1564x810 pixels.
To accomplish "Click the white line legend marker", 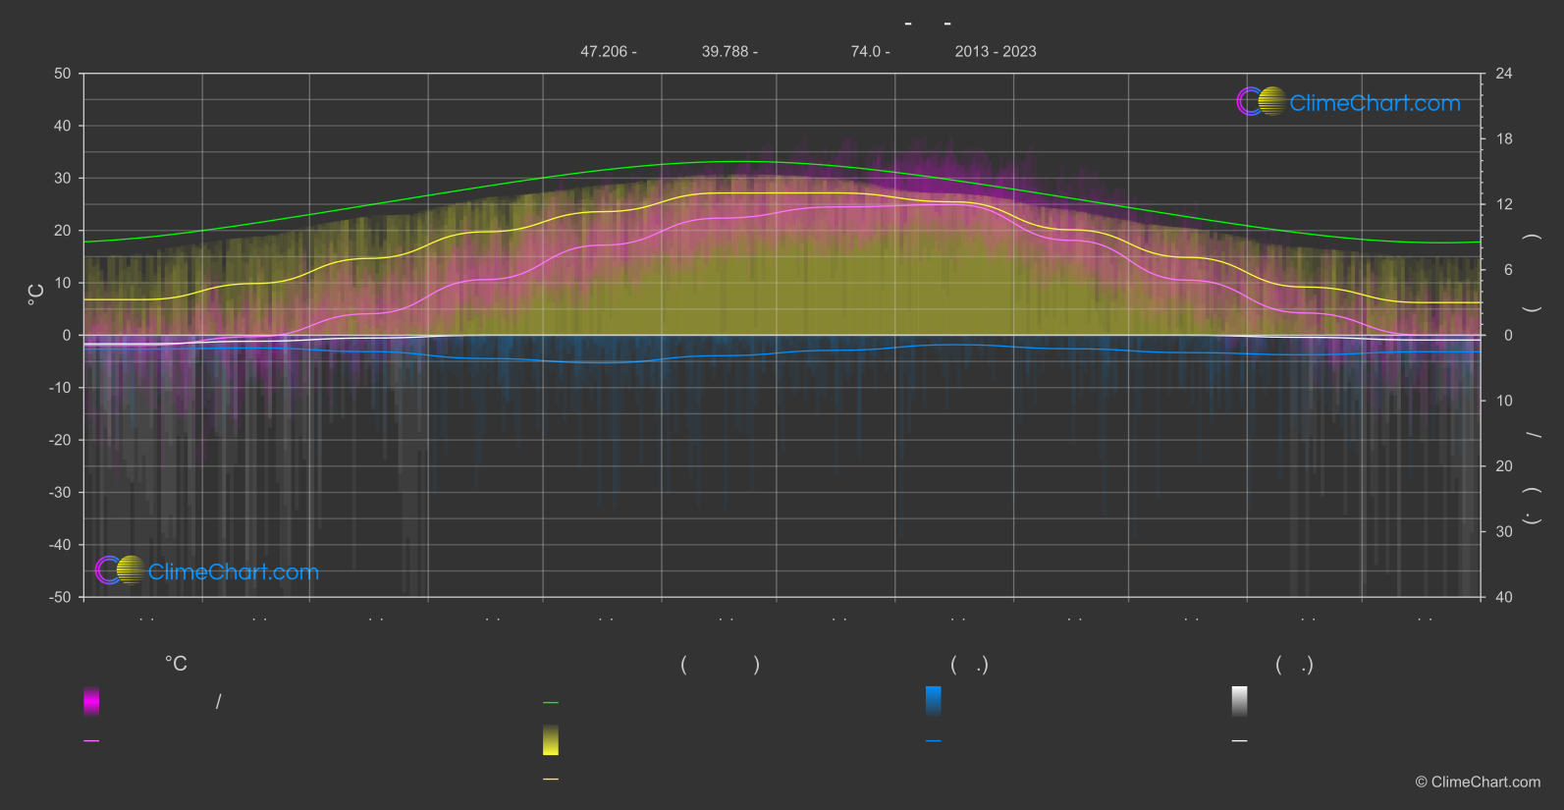I will coord(1240,741).
